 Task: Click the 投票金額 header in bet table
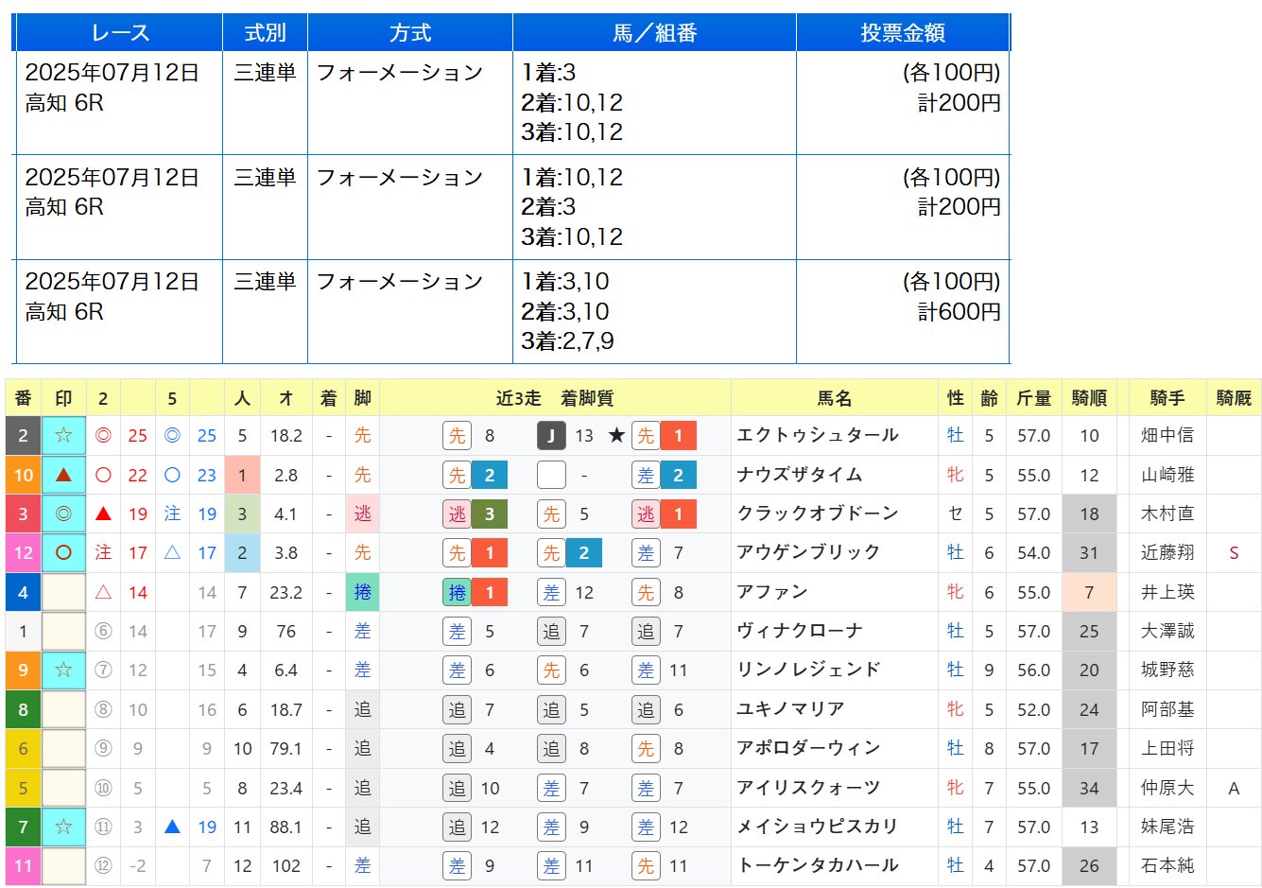coord(903,32)
